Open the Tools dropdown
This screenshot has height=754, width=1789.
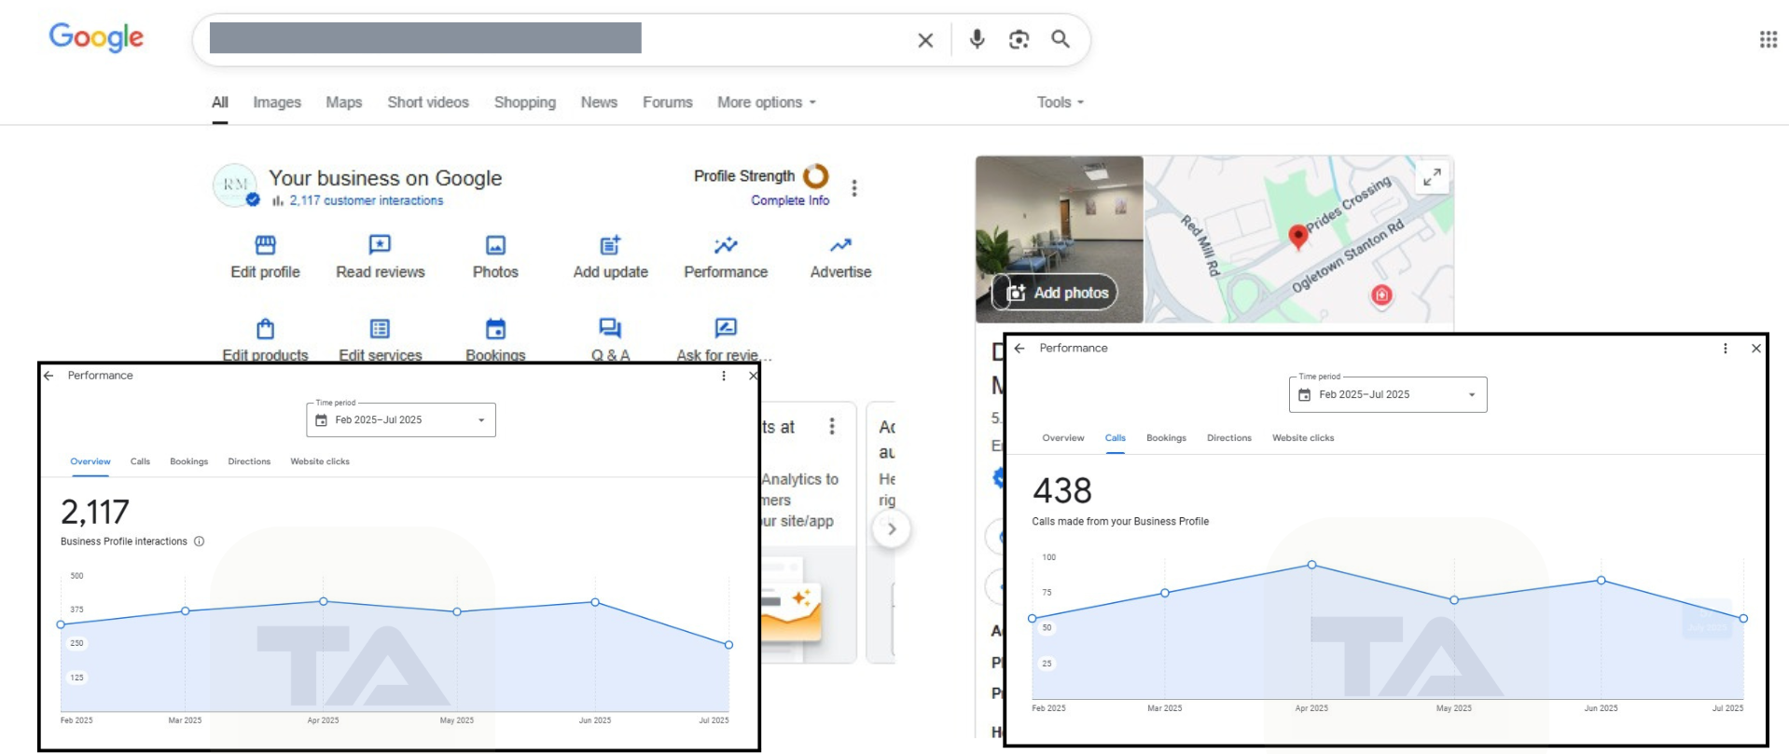tap(1060, 103)
